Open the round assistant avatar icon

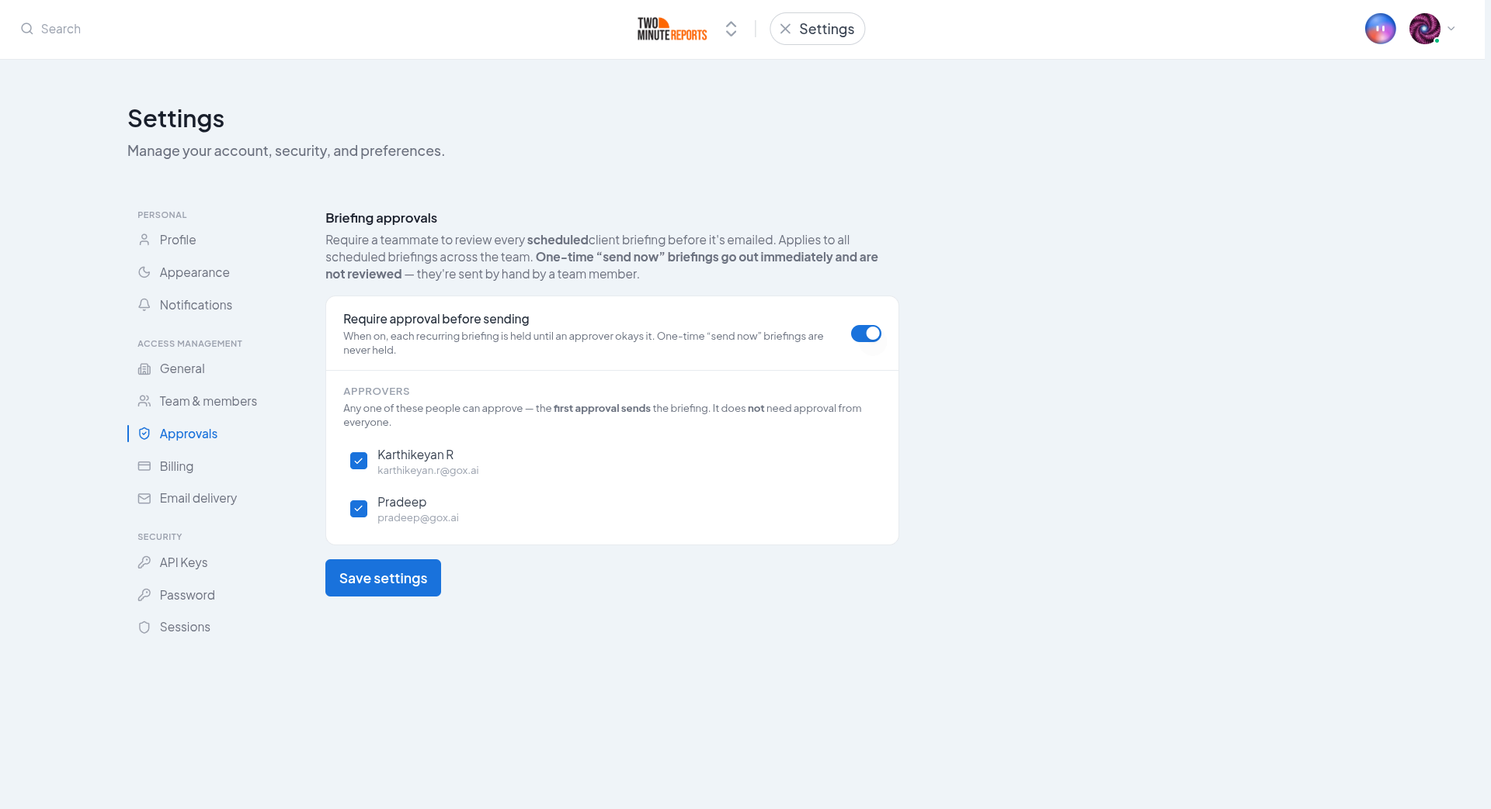1380,29
